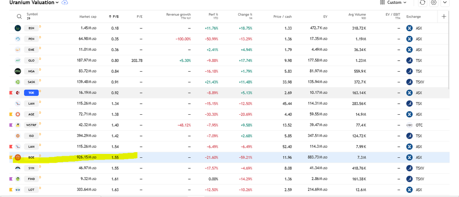Open the symbol search magnifier icon
This screenshot has height=197, width=459.
tap(19, 16)
